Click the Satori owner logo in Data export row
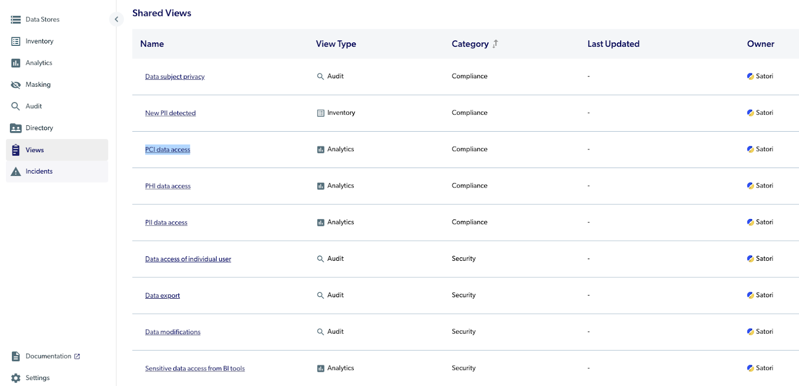The image size is (799, 386). 750,295
